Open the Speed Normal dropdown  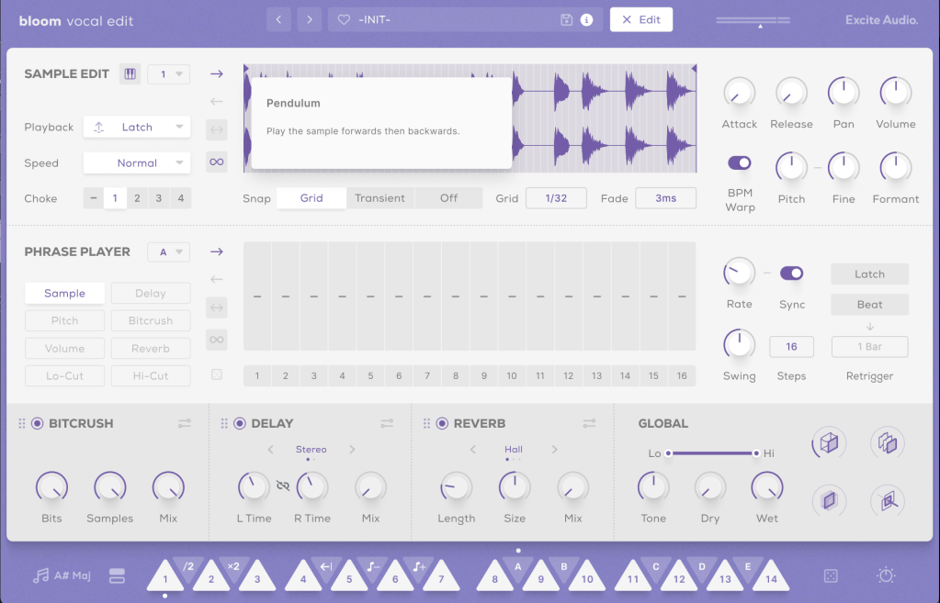click(x=137, y=162)
